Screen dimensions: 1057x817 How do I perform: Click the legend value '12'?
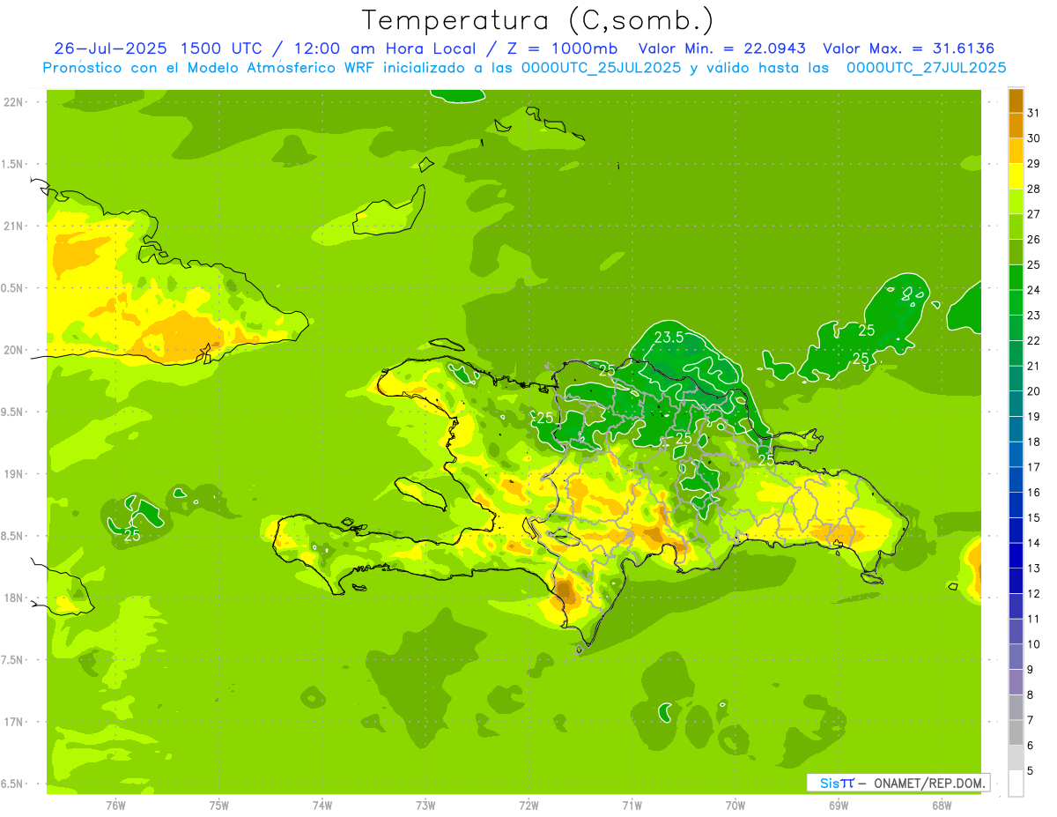click(x=1033, y=594)
